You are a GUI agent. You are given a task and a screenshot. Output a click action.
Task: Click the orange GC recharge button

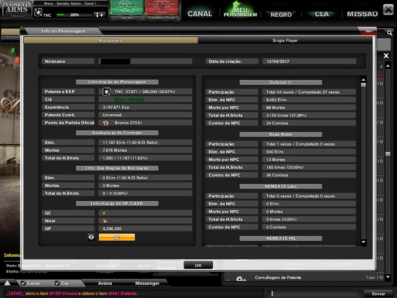click(x=117, y=237)
